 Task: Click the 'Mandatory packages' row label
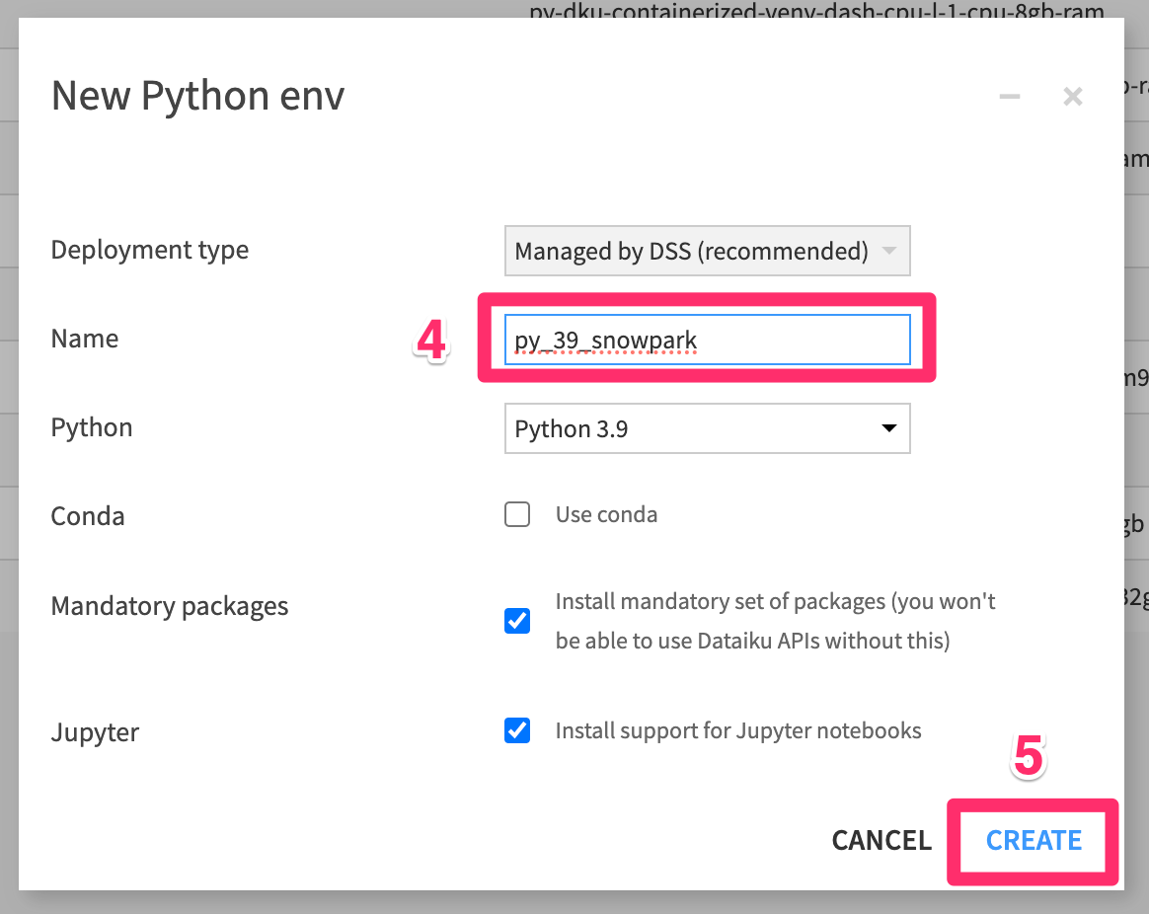click(170, 605)
